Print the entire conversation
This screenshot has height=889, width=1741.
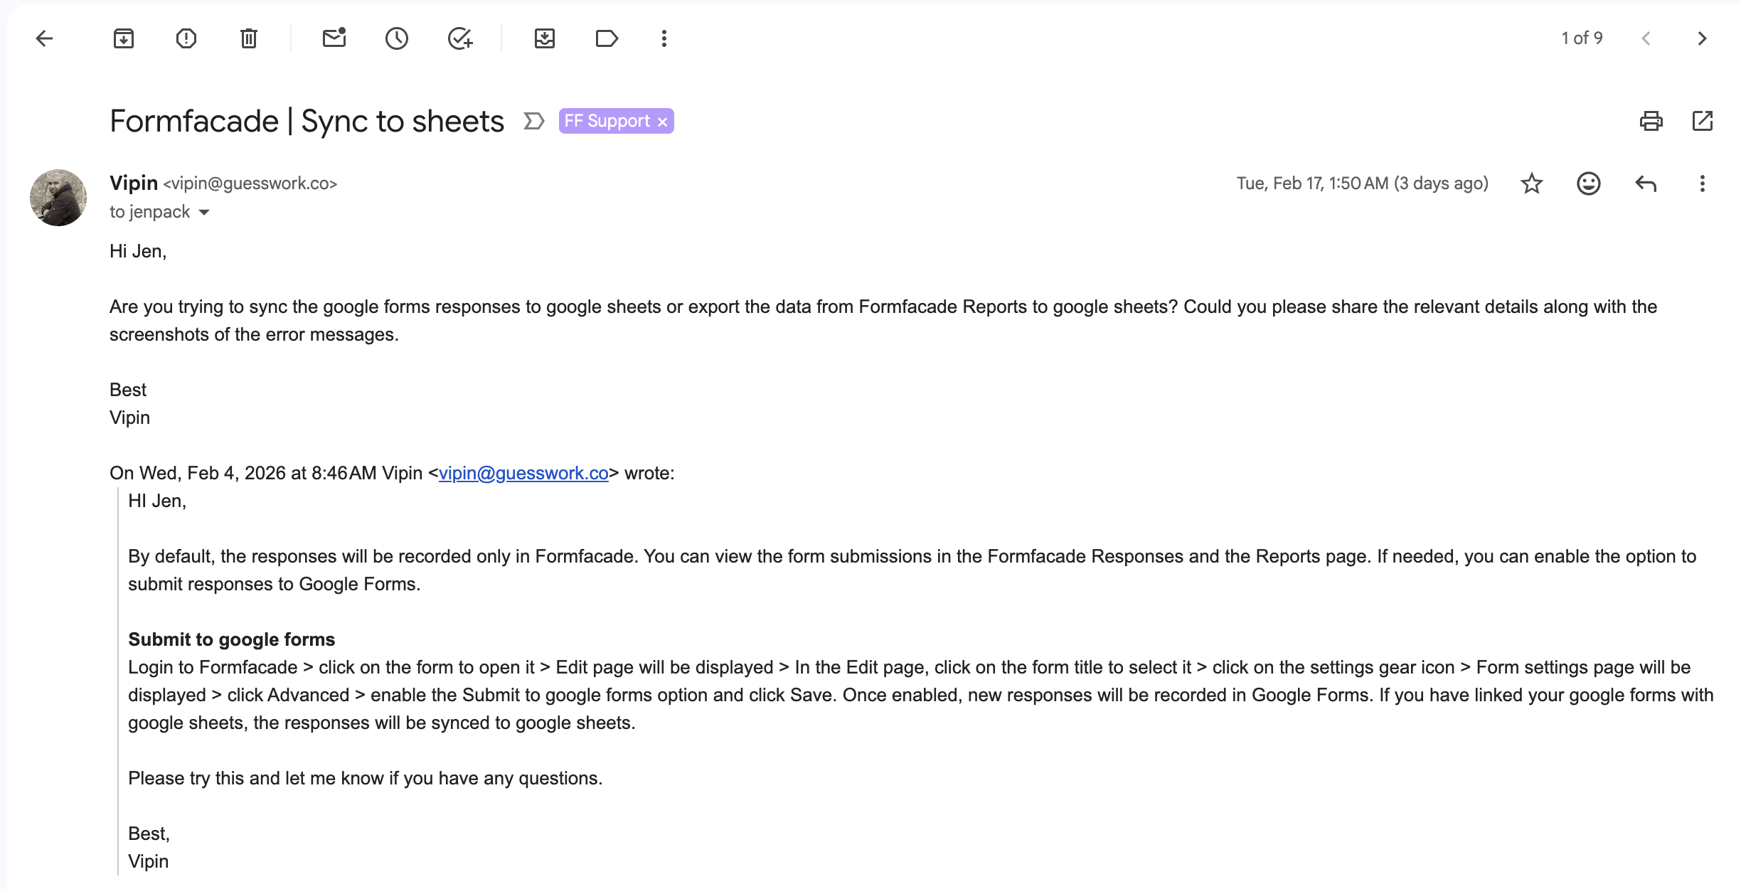click(x=1651, y=122)
